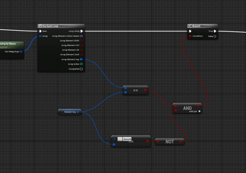Open the None key selection dropdown
The height and width of the screenshot is (173, 246).
click(127, 139)
